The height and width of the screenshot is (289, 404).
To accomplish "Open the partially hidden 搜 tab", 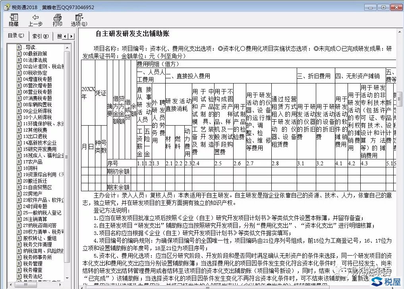I will click(59, 36).
